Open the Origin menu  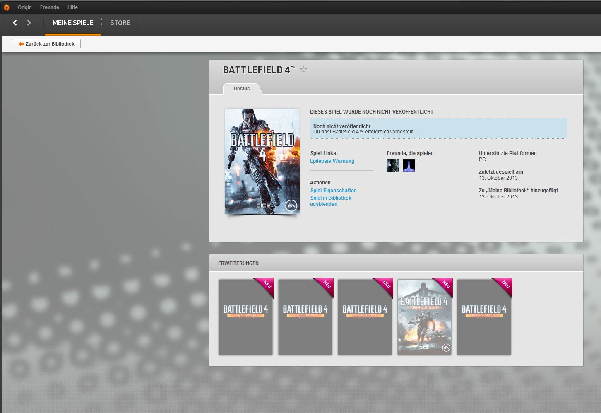25,7
